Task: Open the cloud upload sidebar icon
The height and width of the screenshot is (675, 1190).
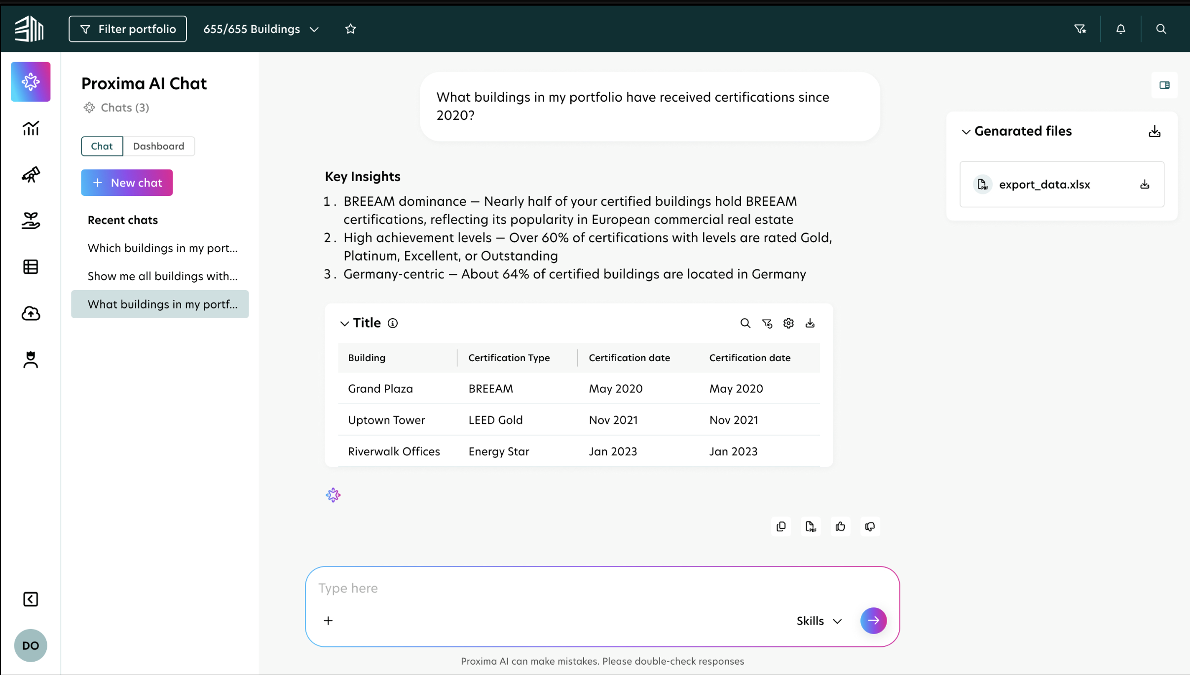Action: pos(31,313)
